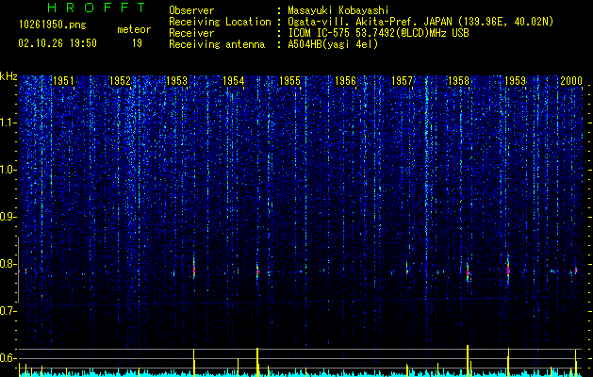Select the ICOM IC-575 receiver text
The image size is (593, 377).
point(378,33)
